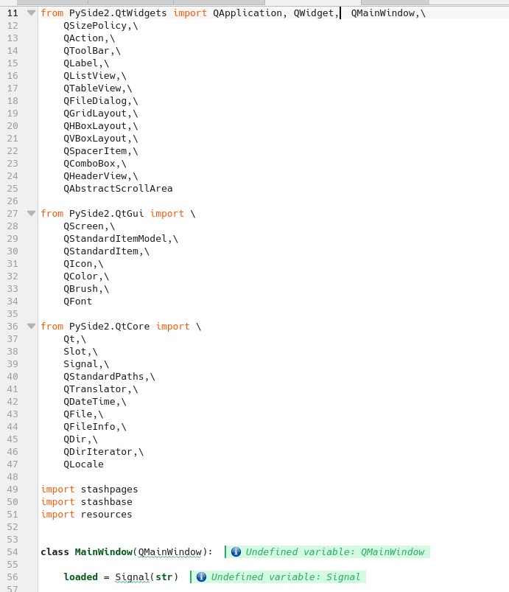Click on QBrush import
509x592 pixels.
point(81,289)
